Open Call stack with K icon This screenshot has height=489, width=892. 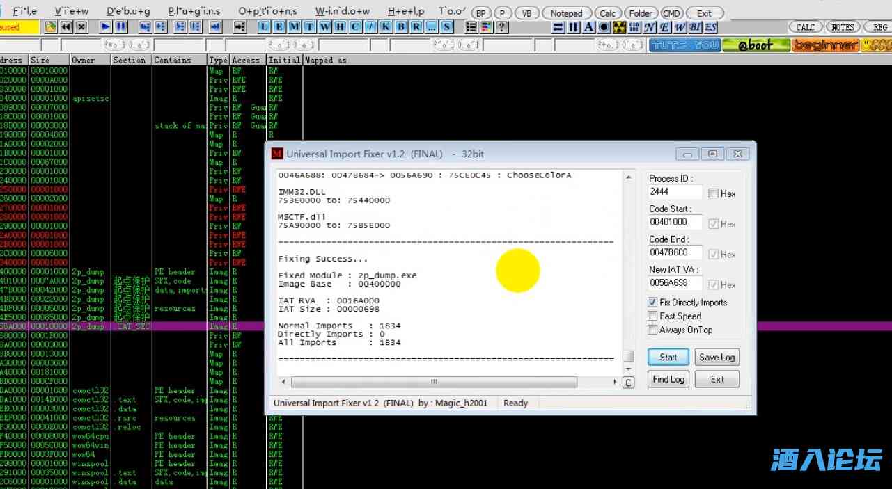pyautogui.click(x=386, y=27)
